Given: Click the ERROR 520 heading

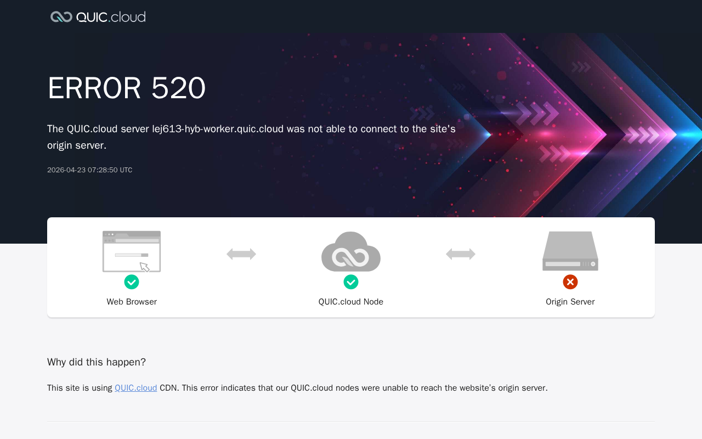Looking at the screenshot, I should [x=127, y=88].
